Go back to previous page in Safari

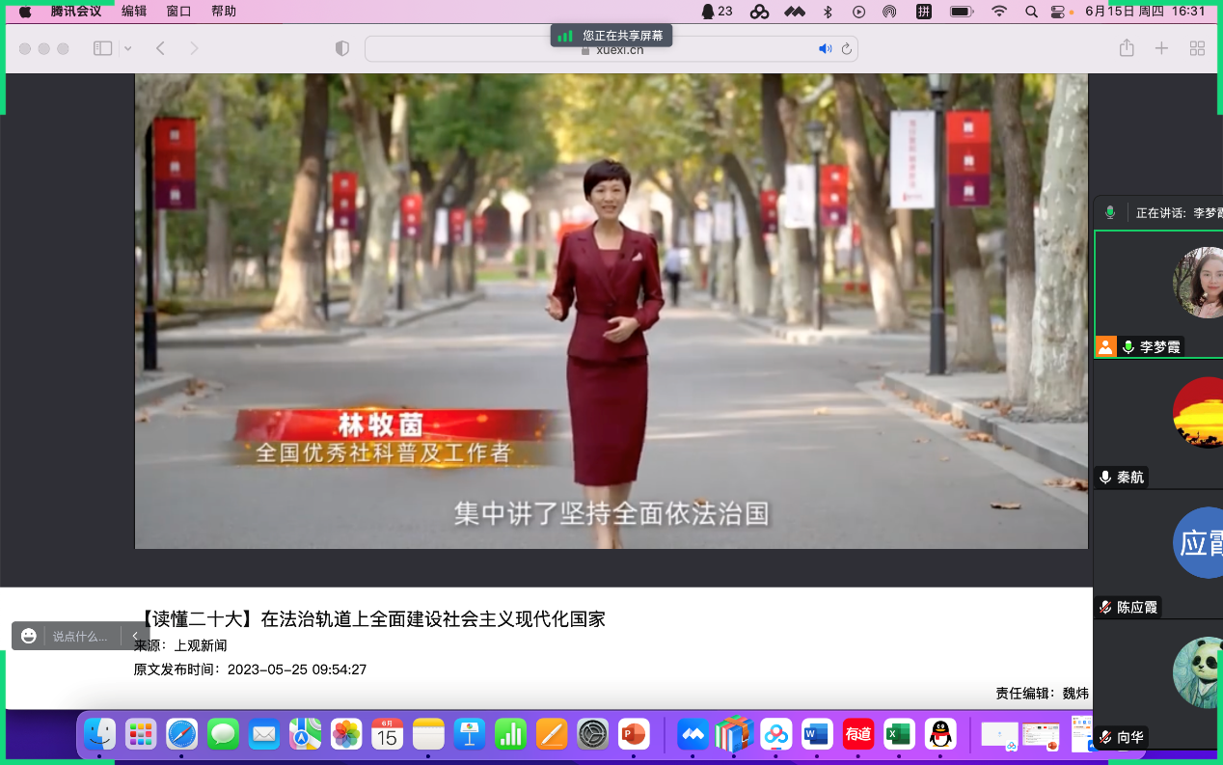click(x=160, y=48)
